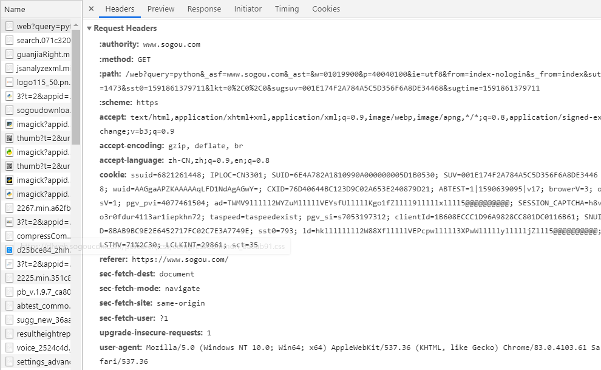Switch to the Headers tab
601x370 pixels.
[x=120, y=9]
